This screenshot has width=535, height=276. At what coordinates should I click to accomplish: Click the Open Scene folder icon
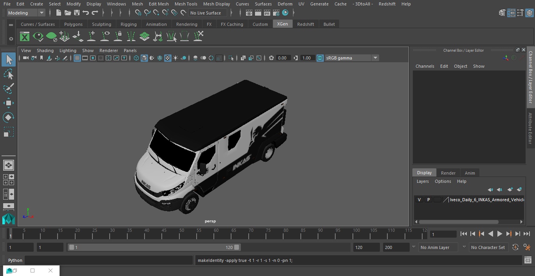(x=67, y=13)
